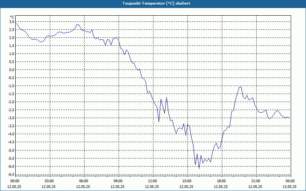Select the '-1,5' y-axis value
The height and width of the screenshot is (191, 306).
(11, 94)
